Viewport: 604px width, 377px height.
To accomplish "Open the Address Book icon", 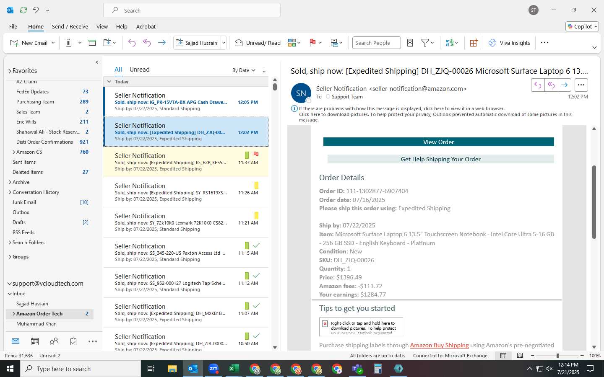I will pos(410,43).
